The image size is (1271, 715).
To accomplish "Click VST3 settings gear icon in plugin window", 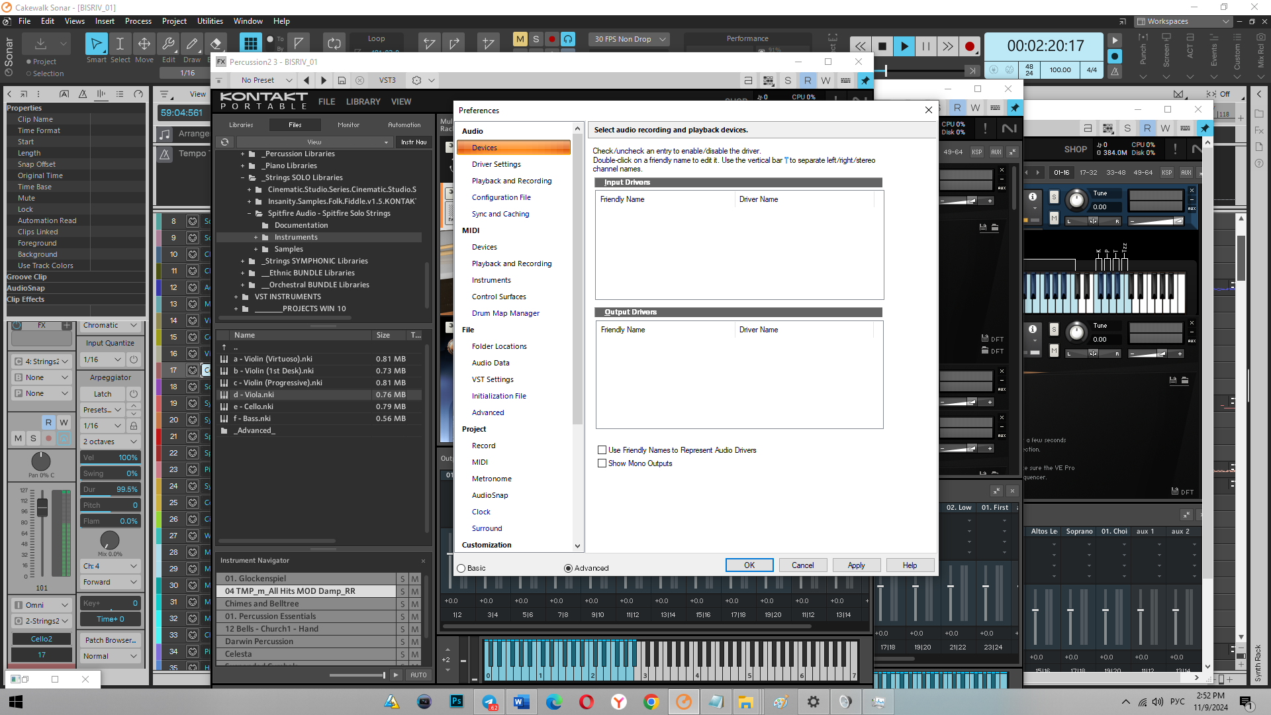I will (x=416, y=80).
